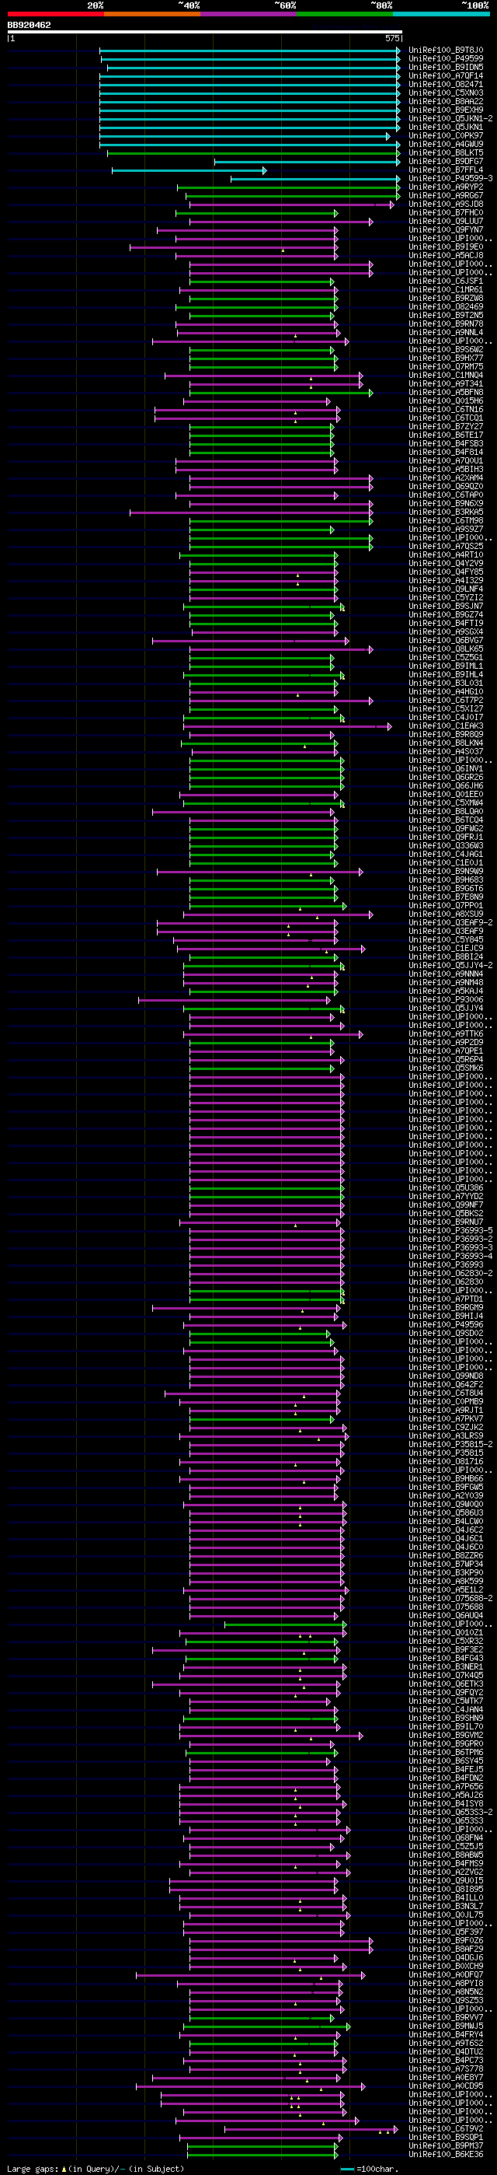The image size is (497, 2175).
Task: Open hit UniRef100_C5XN03
Action: pos(447,93)
